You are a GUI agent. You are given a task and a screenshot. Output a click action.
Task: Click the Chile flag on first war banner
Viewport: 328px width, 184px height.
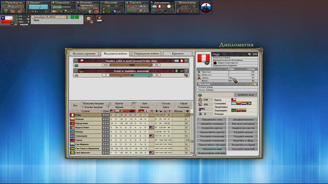click(81, 61)
